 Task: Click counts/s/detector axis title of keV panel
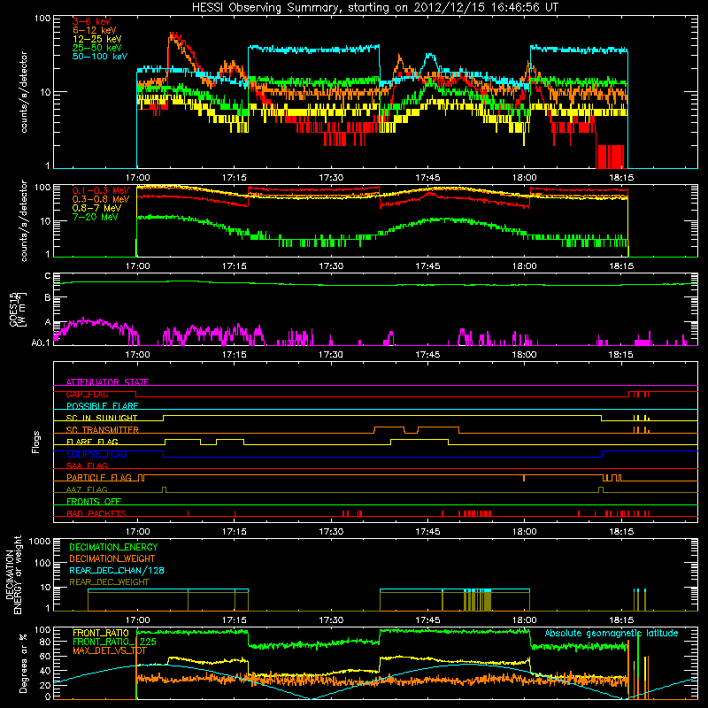coord(24,92)
